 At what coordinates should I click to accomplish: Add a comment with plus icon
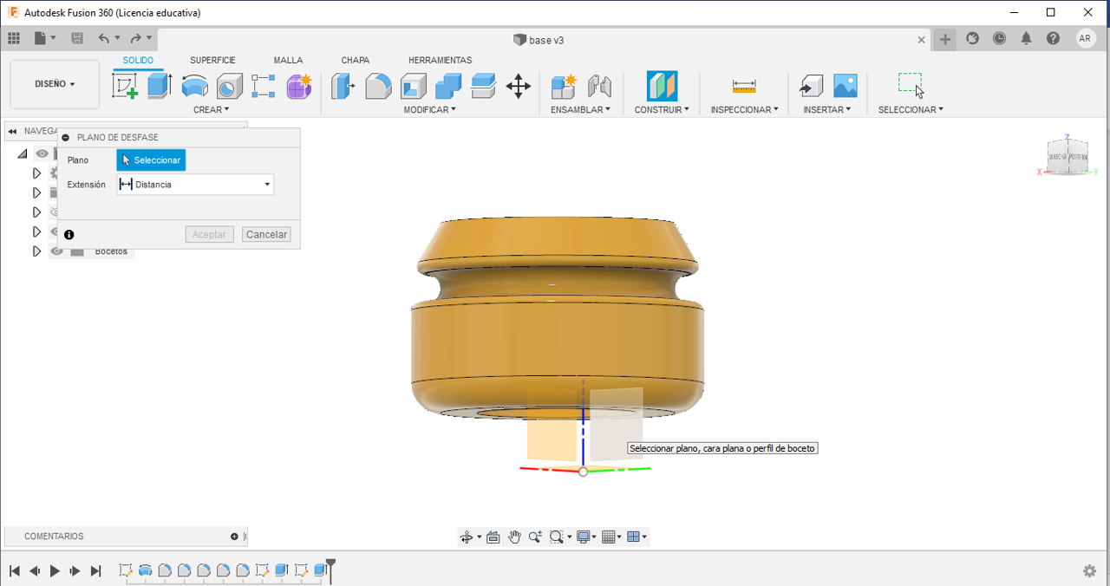click(x=234, y=537)
